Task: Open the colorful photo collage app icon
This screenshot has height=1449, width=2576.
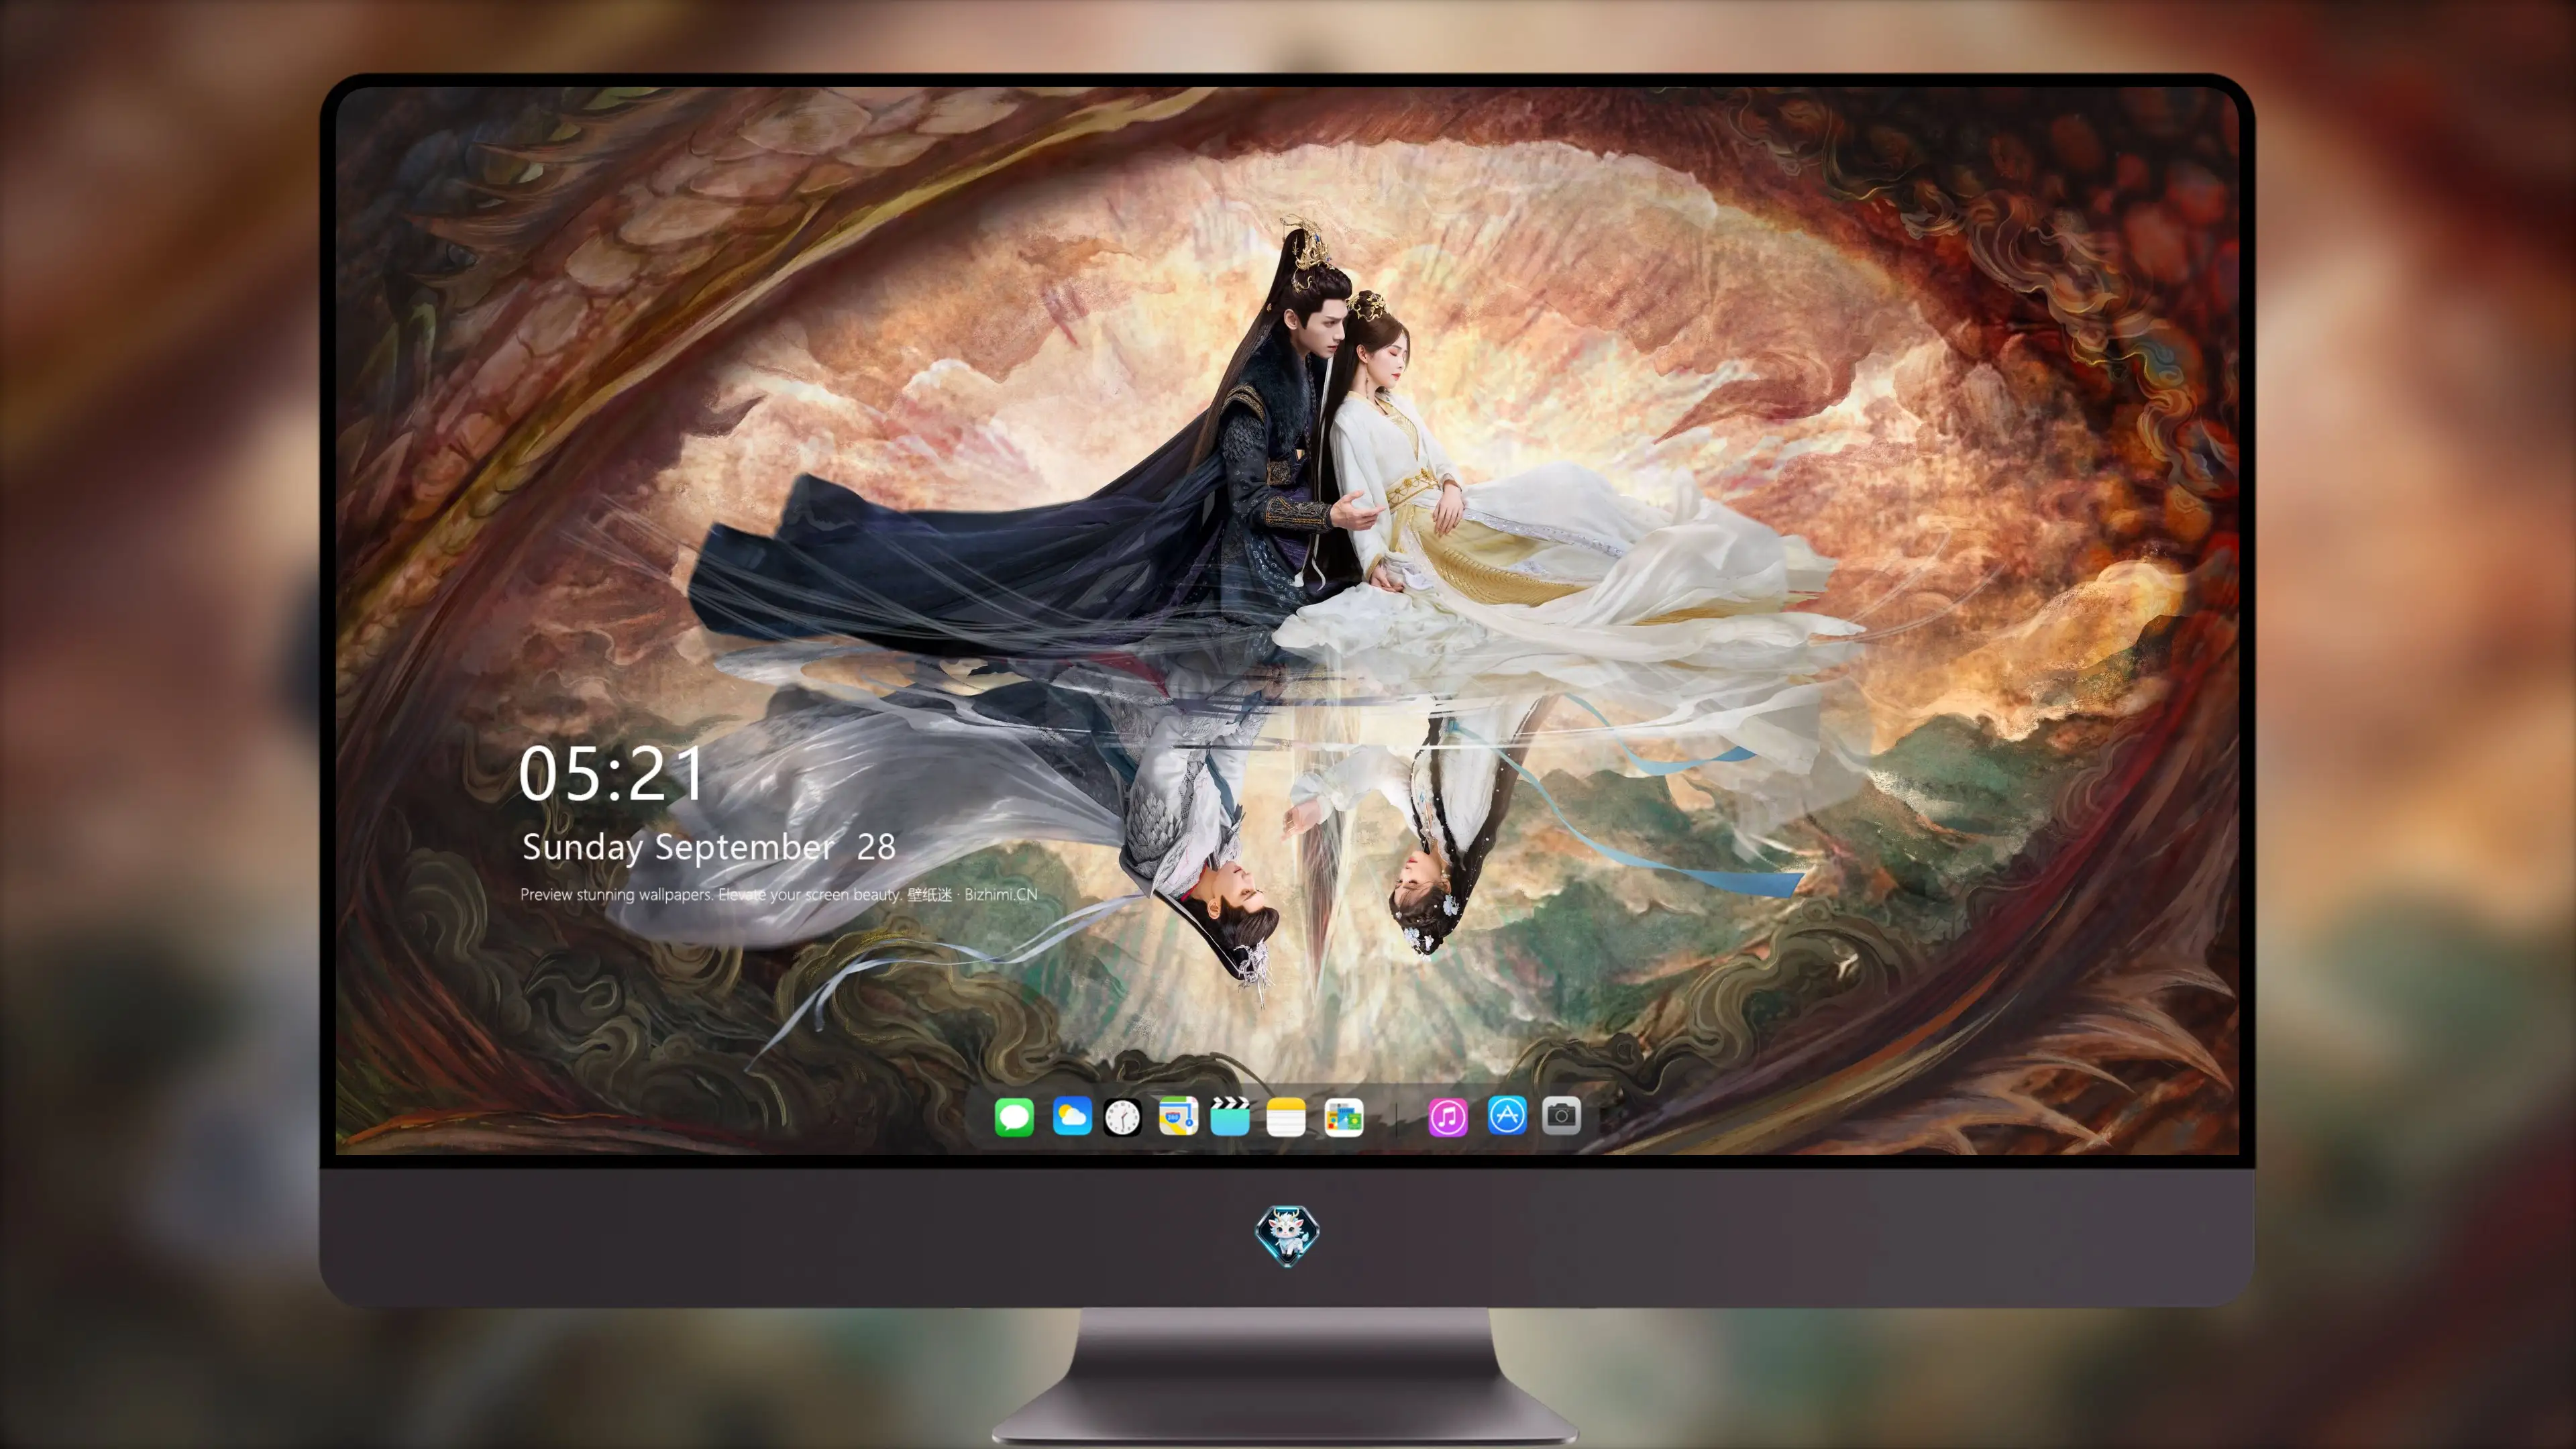Action: pyautogui.click(x=1344, y=1117)
